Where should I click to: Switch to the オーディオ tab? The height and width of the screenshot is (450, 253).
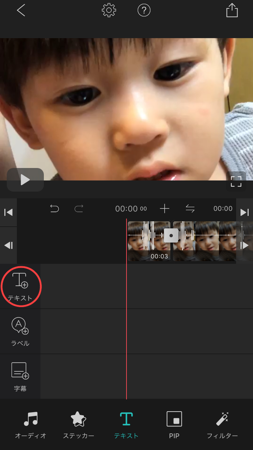tap(31, 424)
